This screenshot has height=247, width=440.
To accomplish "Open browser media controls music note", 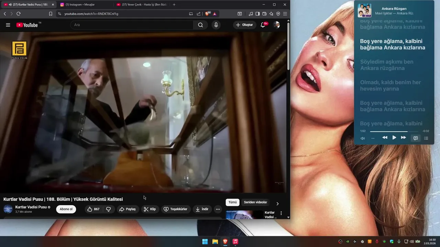I will (x=251, y=14).
